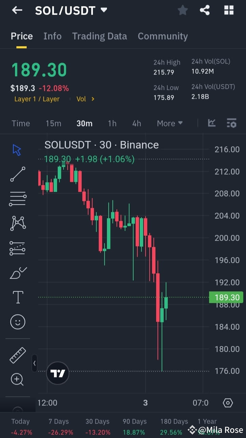Open the emoji sticker tool

tap(17, 322)
